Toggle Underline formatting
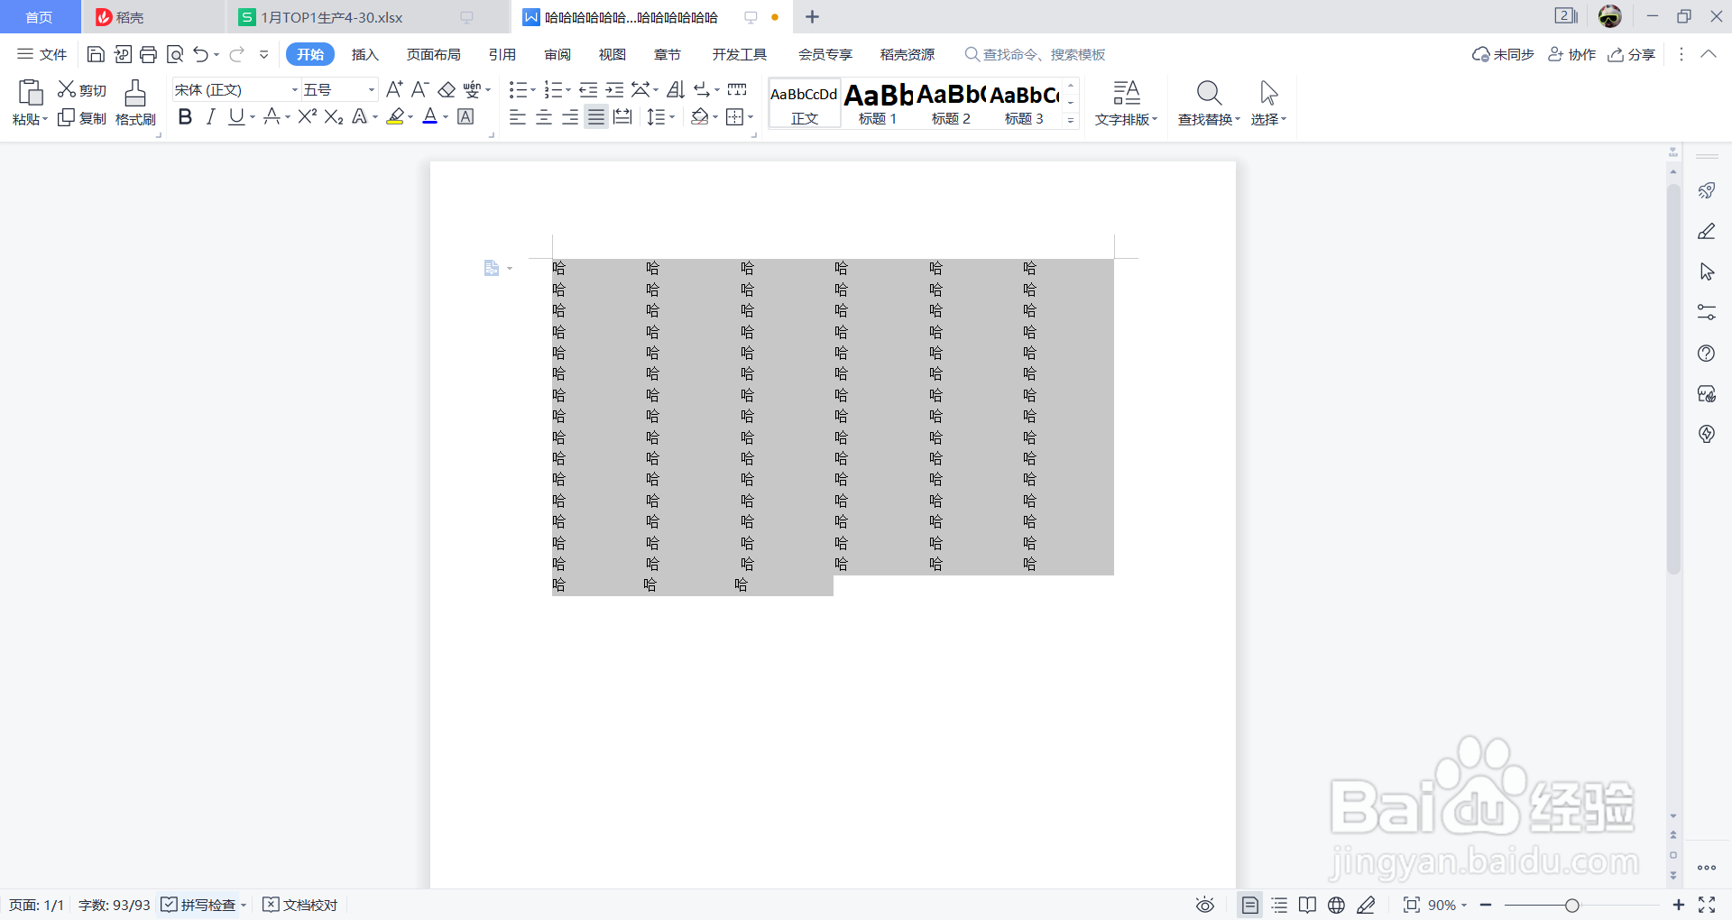1732x920 pixels. point(236,116)
